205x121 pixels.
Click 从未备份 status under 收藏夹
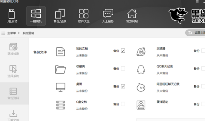[82, 73]
